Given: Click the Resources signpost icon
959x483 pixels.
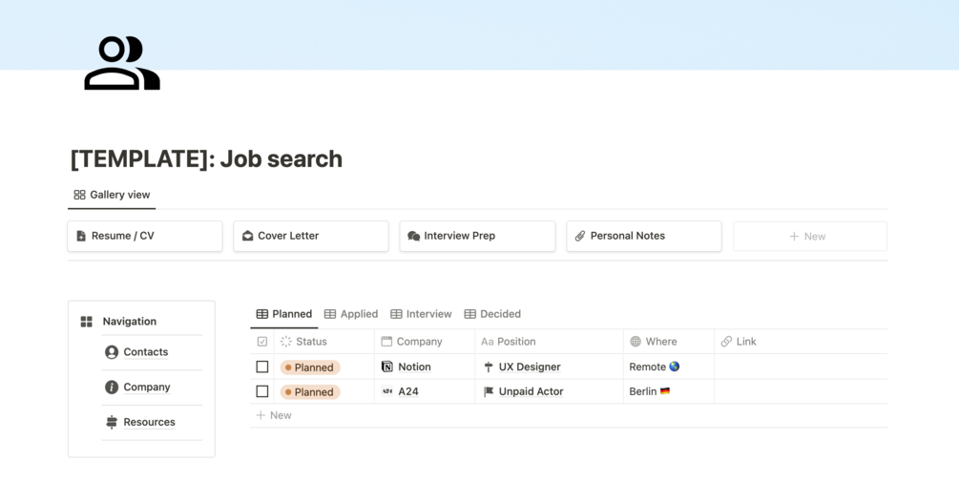Looking at the screenshot, I should click(112, 422).
